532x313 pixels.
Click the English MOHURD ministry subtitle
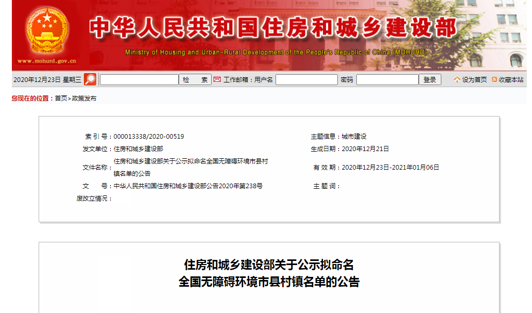tap(276, 52)
